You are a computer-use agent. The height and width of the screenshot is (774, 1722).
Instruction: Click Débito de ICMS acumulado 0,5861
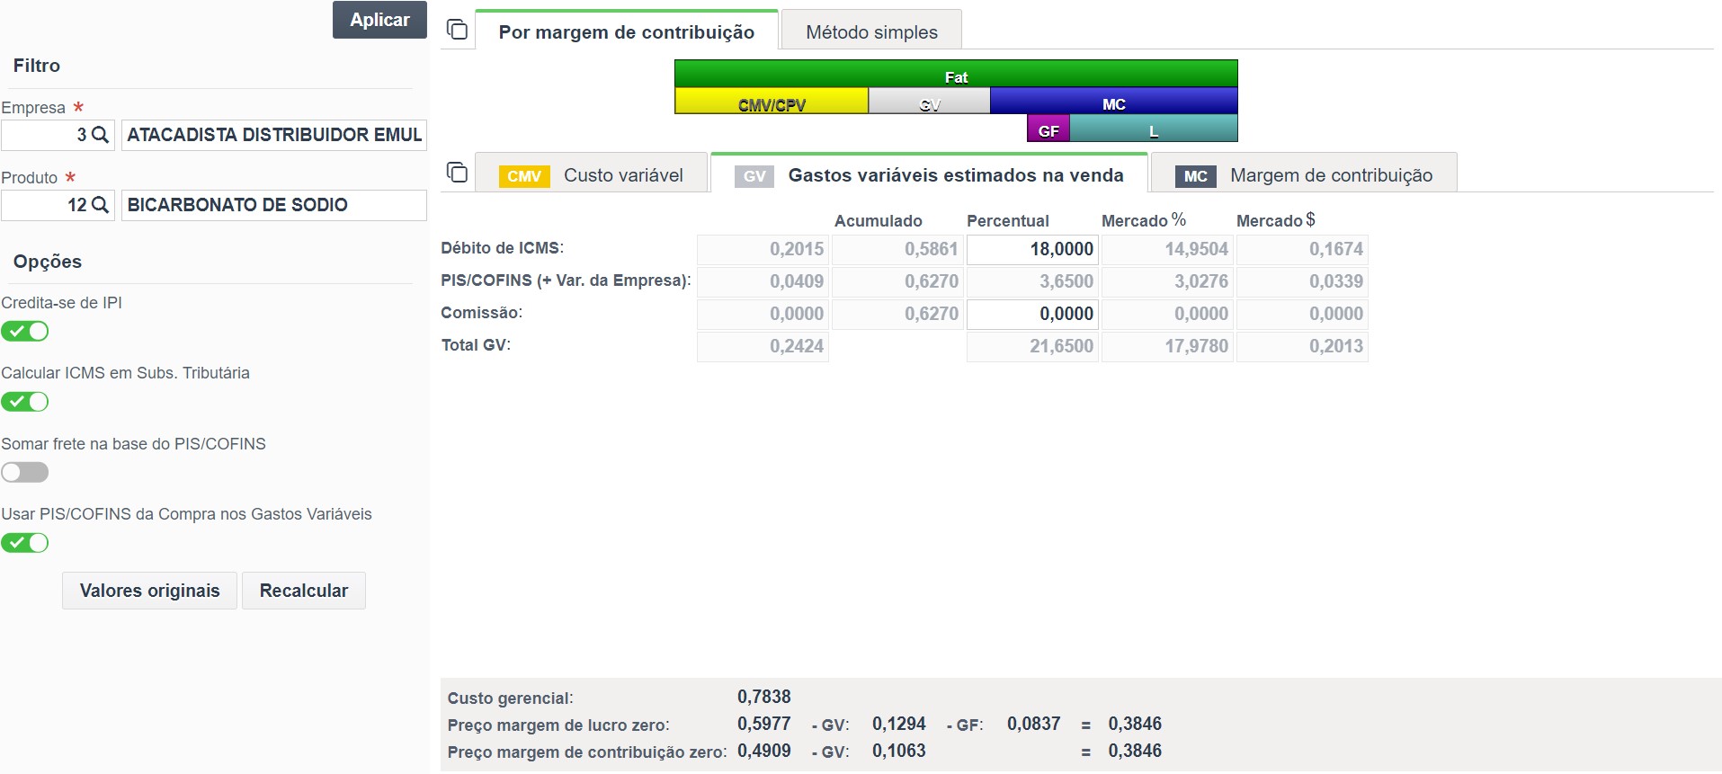[897, 249]
